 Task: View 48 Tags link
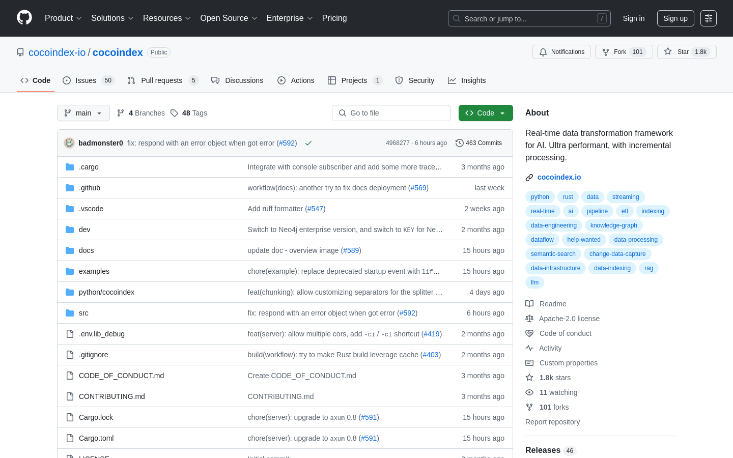pyautogui.click(x=189, y=113)
